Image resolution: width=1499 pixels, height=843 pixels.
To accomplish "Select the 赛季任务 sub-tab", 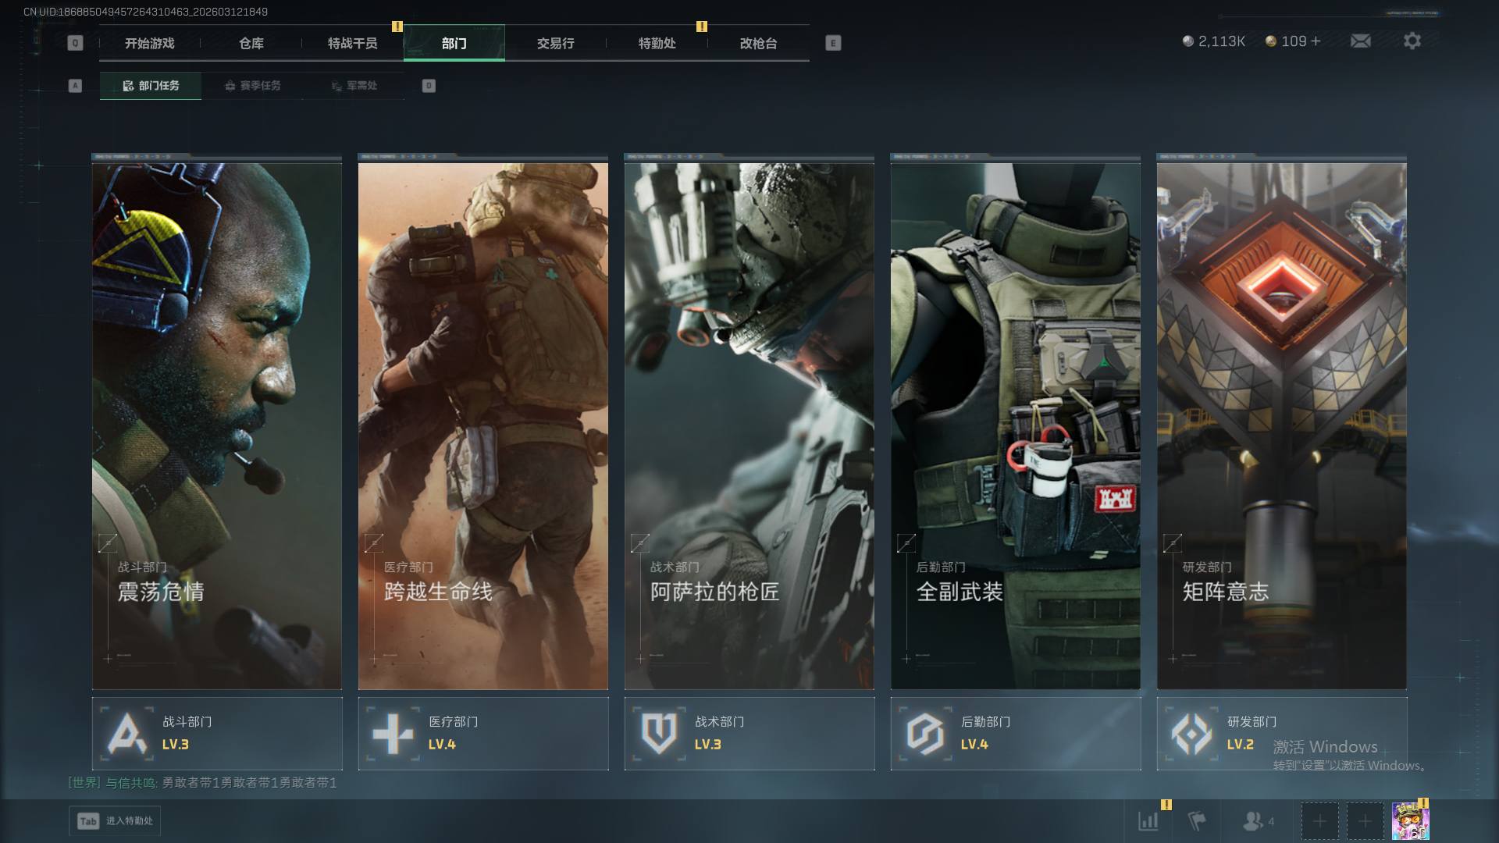I will 252,85.
